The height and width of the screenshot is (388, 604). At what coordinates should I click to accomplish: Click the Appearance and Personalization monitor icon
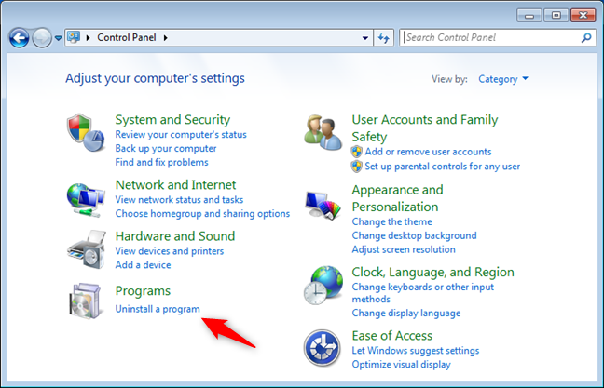[x=323, y=205]
